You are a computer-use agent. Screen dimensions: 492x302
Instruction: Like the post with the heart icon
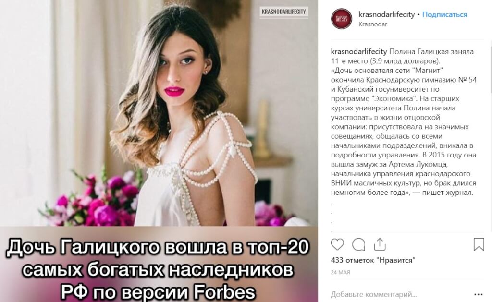pos(337,244)
